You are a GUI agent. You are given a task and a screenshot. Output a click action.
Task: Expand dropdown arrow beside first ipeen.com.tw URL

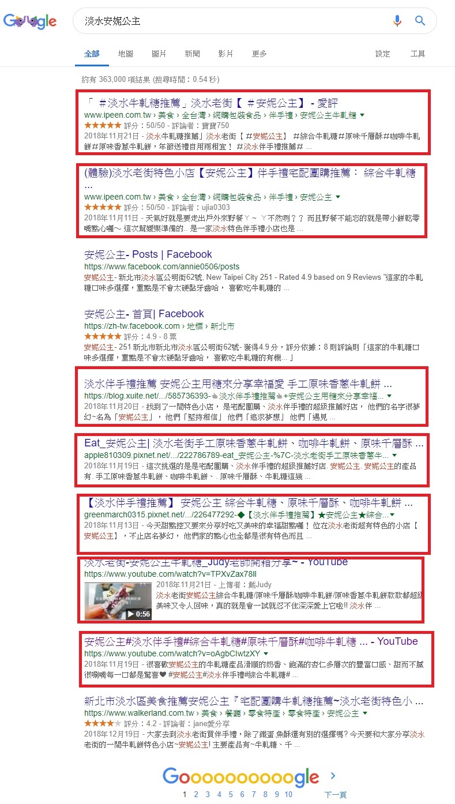(x=362, y=115)
